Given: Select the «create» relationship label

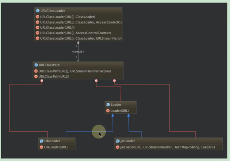Looking at the screenshot, I should point(78,52).
